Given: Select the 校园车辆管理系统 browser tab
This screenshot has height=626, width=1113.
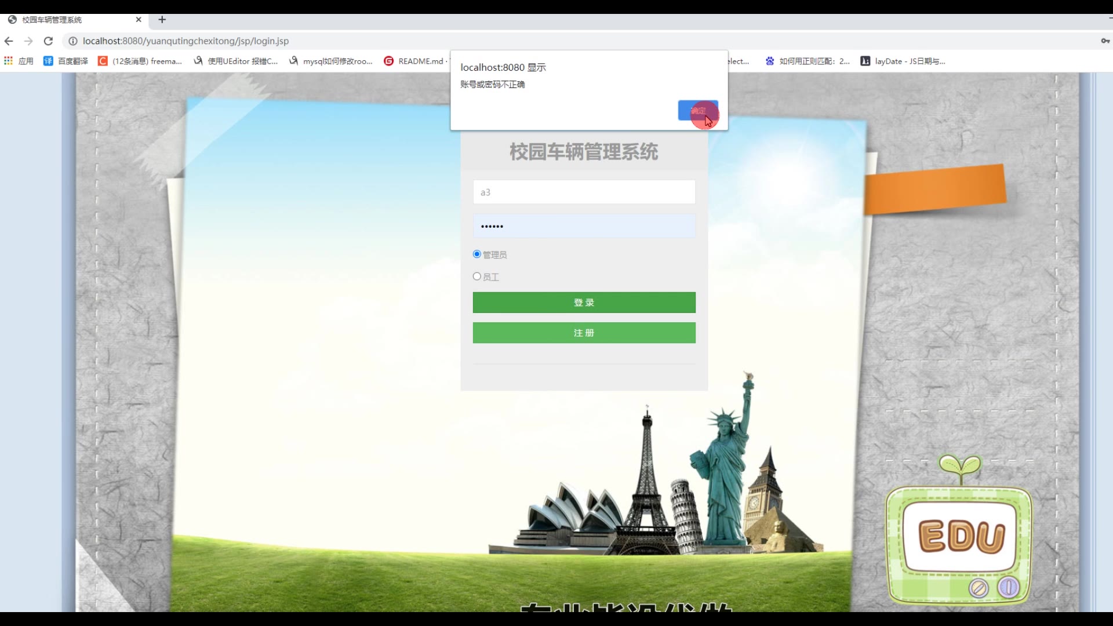Looking at the screenshot, I should point(74,20).
